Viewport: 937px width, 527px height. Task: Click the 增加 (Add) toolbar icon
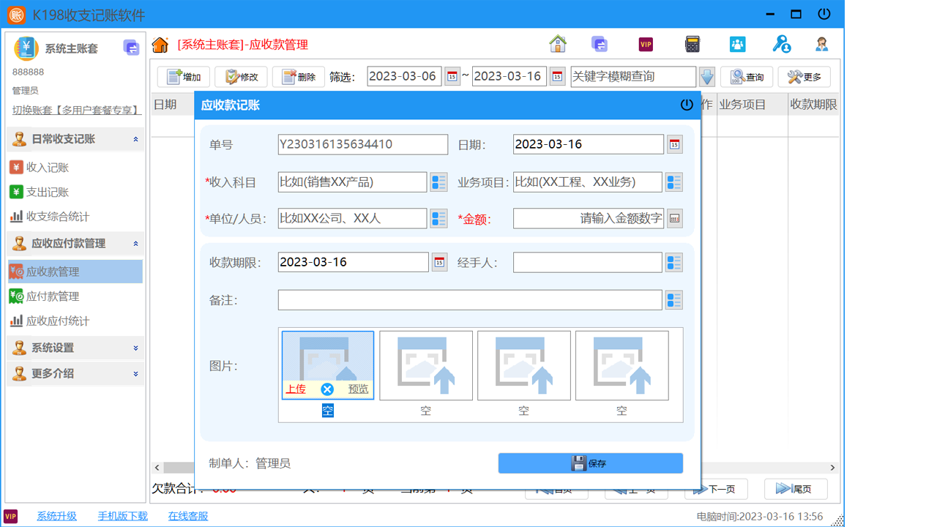183,76
